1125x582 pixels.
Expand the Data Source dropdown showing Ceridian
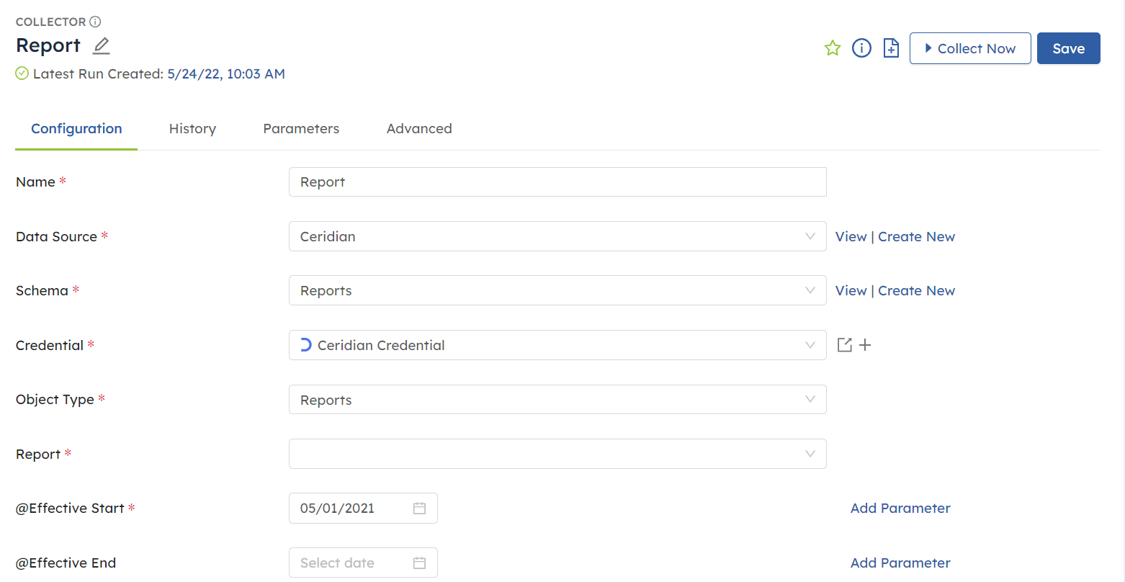click(x=557, y=236)
